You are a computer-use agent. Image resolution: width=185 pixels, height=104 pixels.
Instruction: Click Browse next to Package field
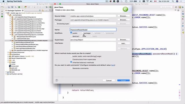click(124, 20)
